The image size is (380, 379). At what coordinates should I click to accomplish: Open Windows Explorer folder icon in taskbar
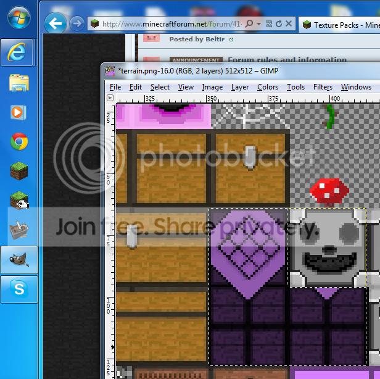(x=19, y=83)
